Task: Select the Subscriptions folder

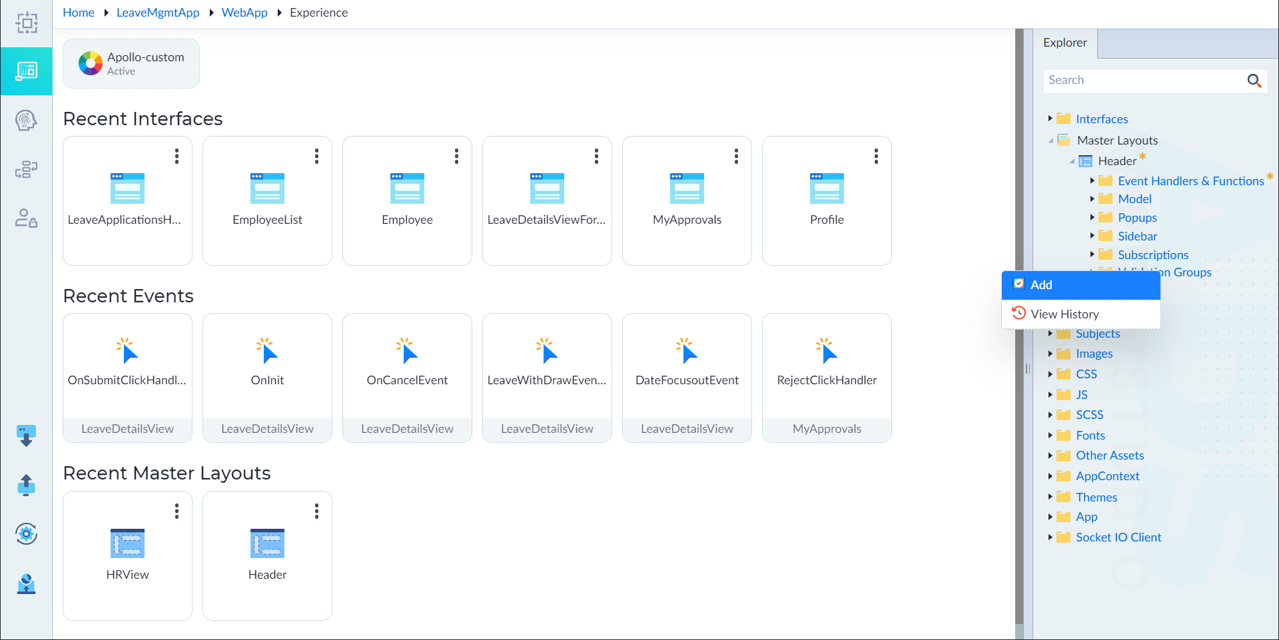Action: [1153, 254]
